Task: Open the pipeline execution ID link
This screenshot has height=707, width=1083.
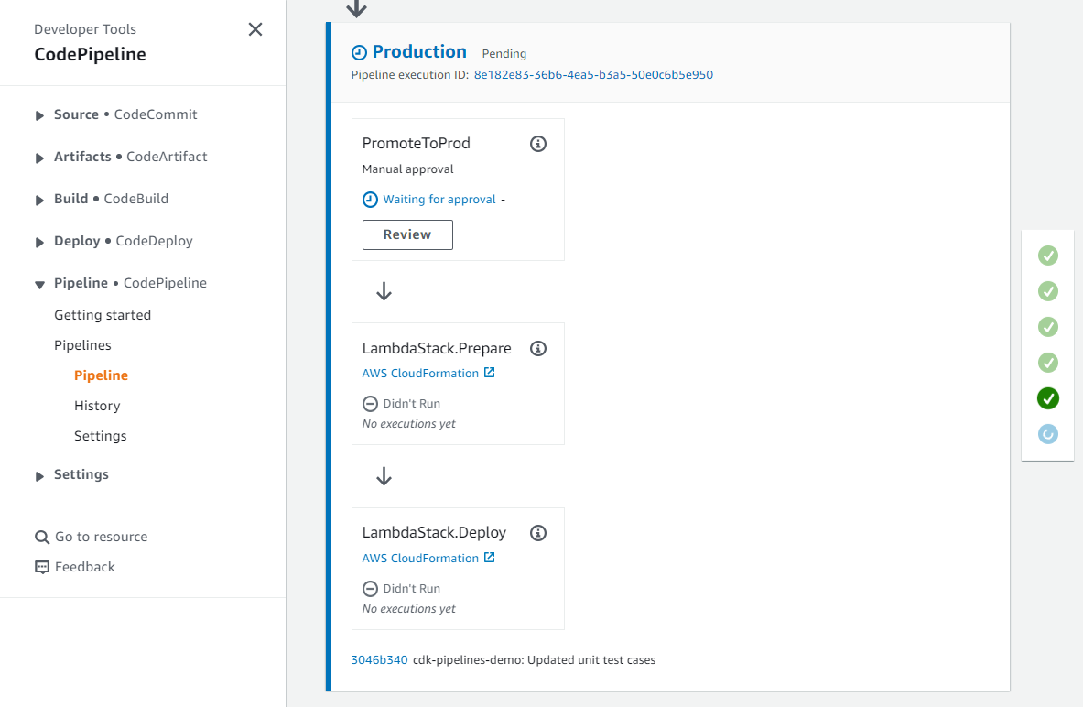Action: coord(593,75)
